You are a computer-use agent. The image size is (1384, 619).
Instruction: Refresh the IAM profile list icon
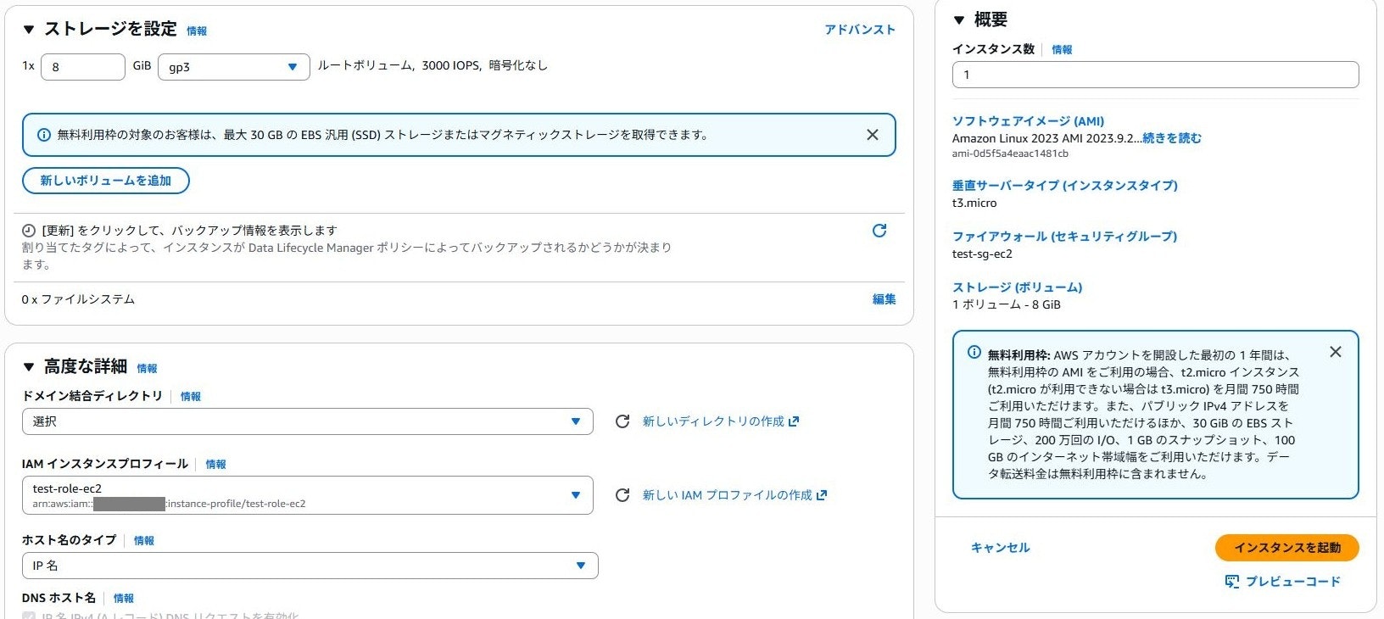click(622, 495)
